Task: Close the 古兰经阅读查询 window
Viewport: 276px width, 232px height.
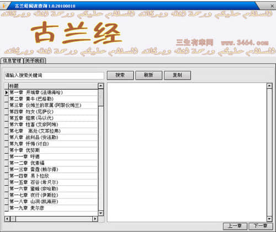Action: click(x=272, y=6)
